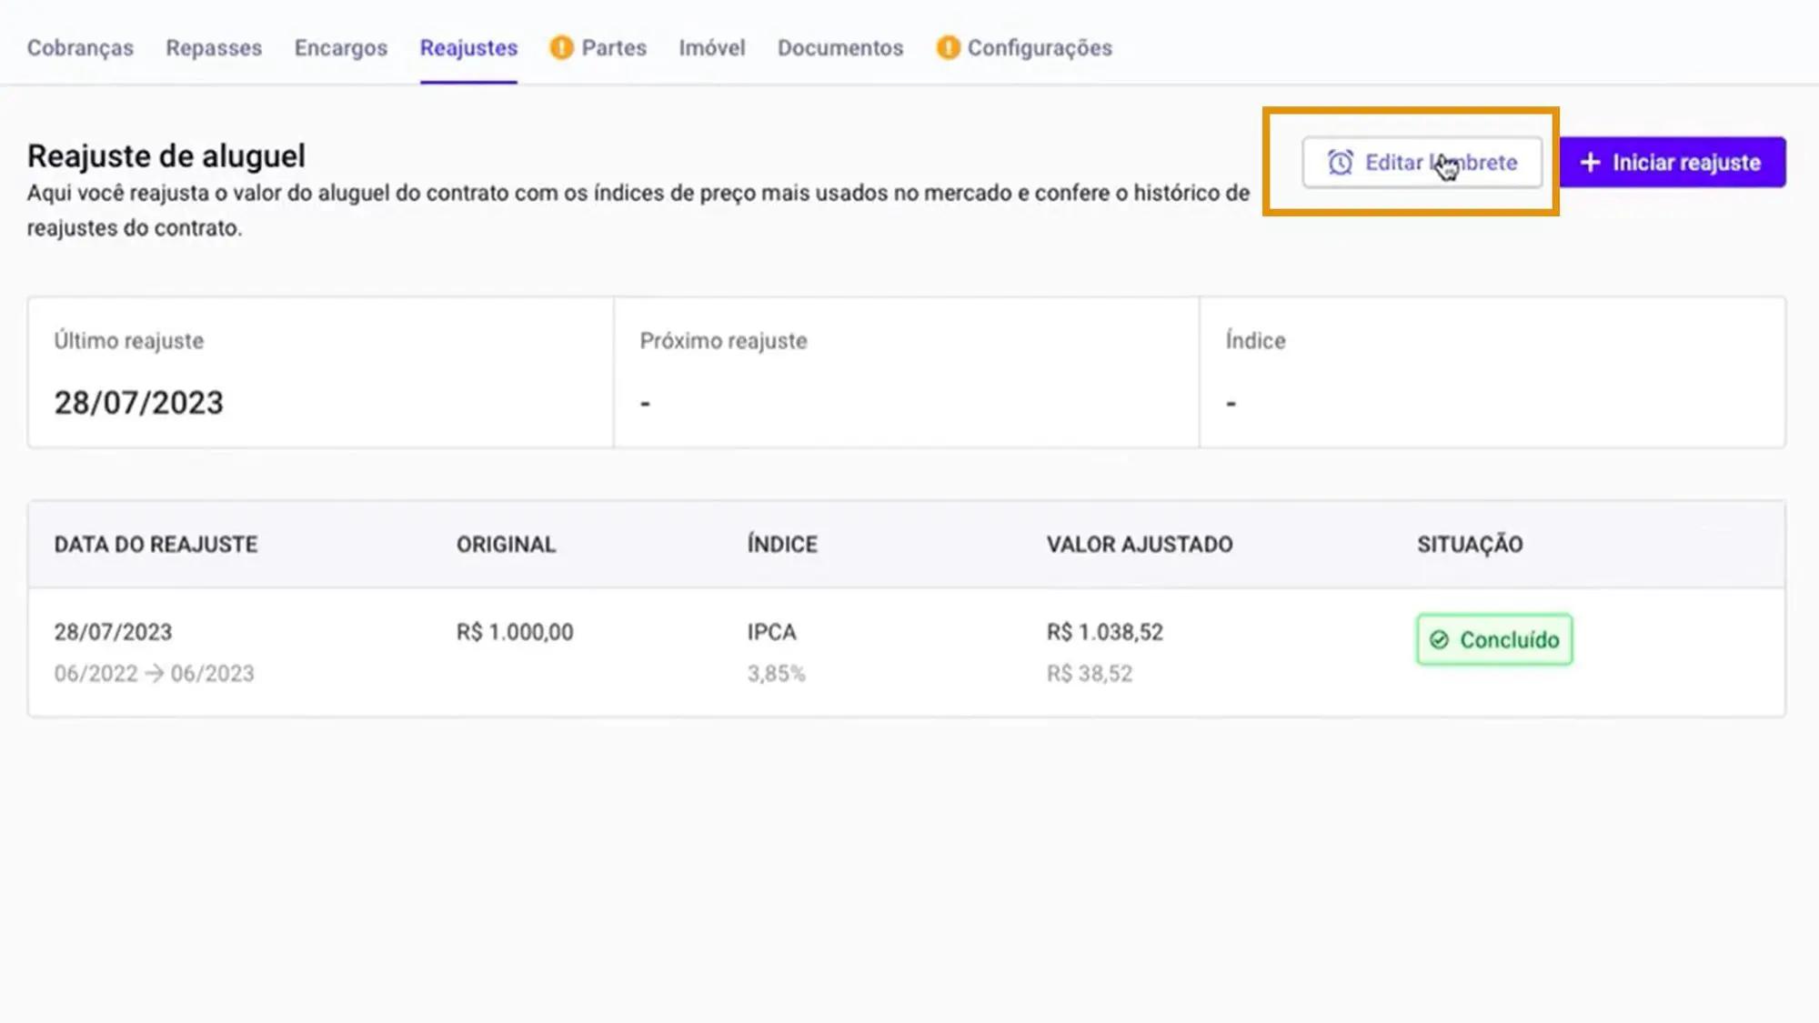Click the Iniciar reajuste button

pos(1673,162)
